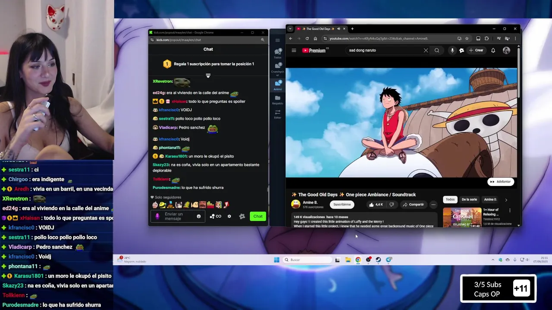Subscribe with the Suscribirme button

(342, 205)
